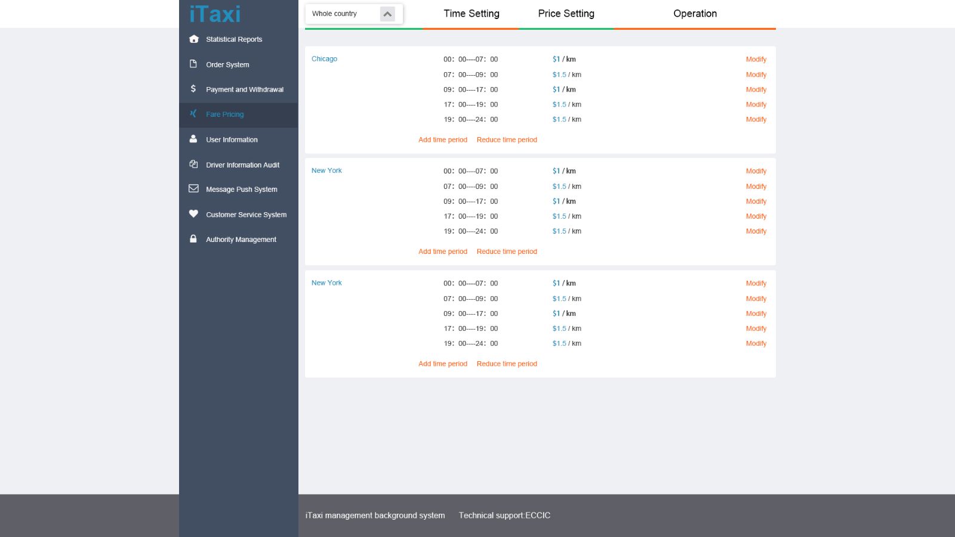Click Chicago 07:00–09:00 price $1.5/km
The height and width of the screenshot is (537, 955).
click(566, 75)
